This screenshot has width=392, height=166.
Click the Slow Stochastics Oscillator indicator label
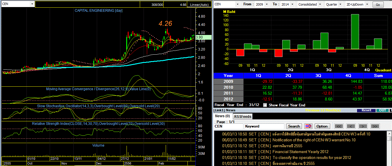pyautogui.click(x=98, y=106)
